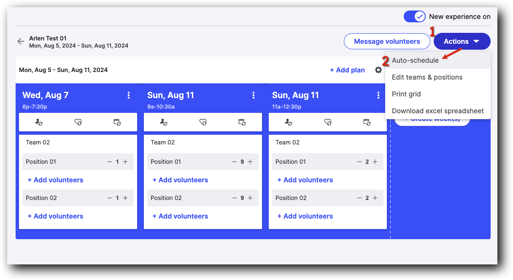513x280 pixels.
Task: Open the Actions dropdown button
Action: (462, 41)
